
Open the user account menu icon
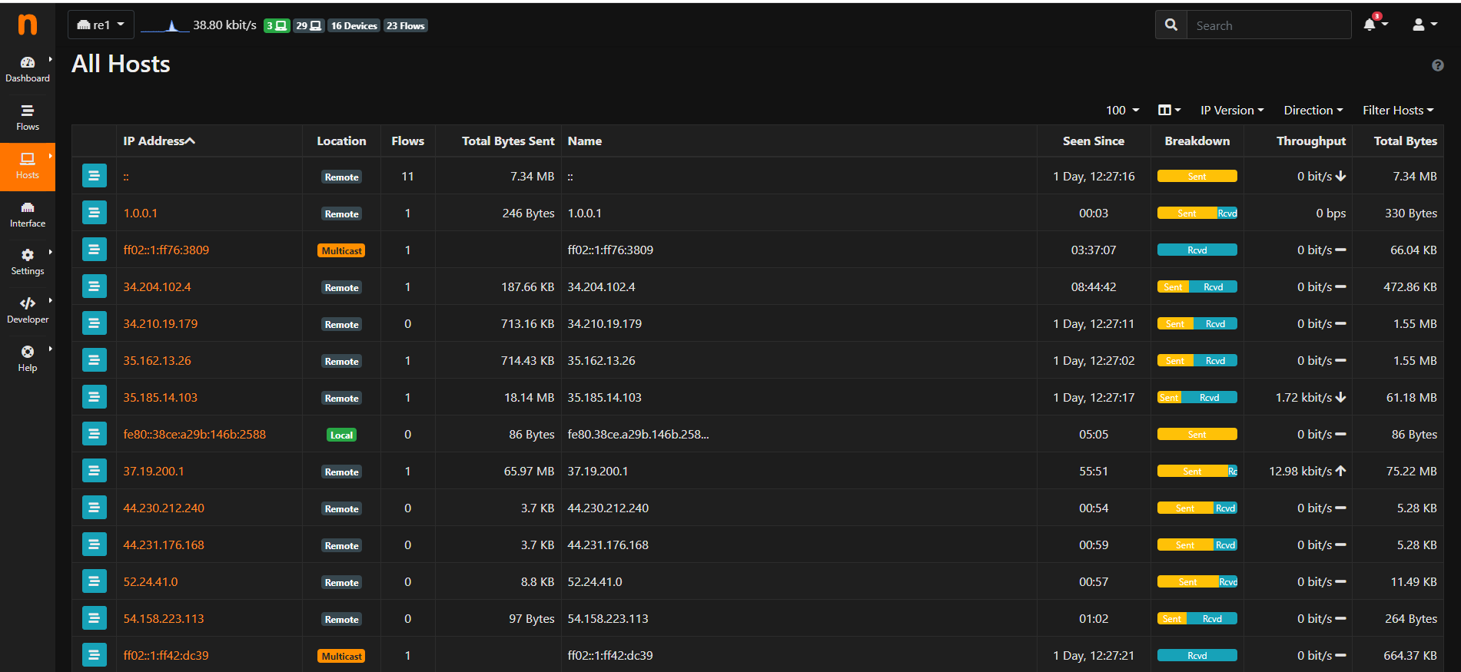click(x=1419, y=25)
